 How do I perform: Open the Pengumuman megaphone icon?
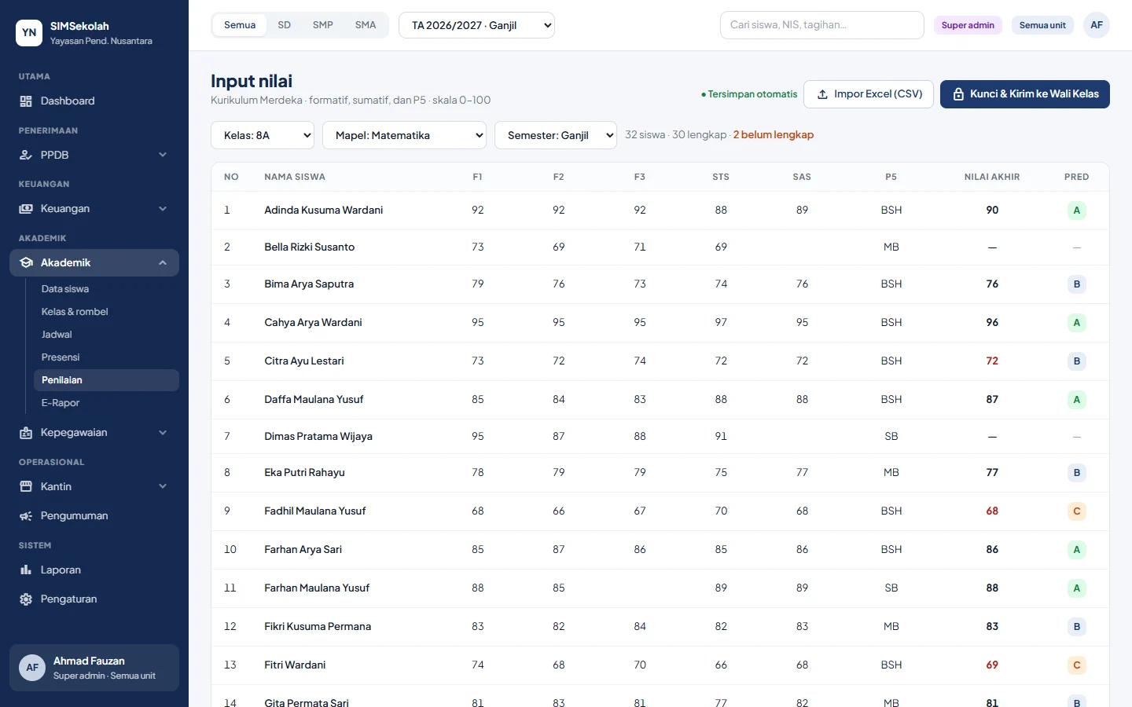26,516
